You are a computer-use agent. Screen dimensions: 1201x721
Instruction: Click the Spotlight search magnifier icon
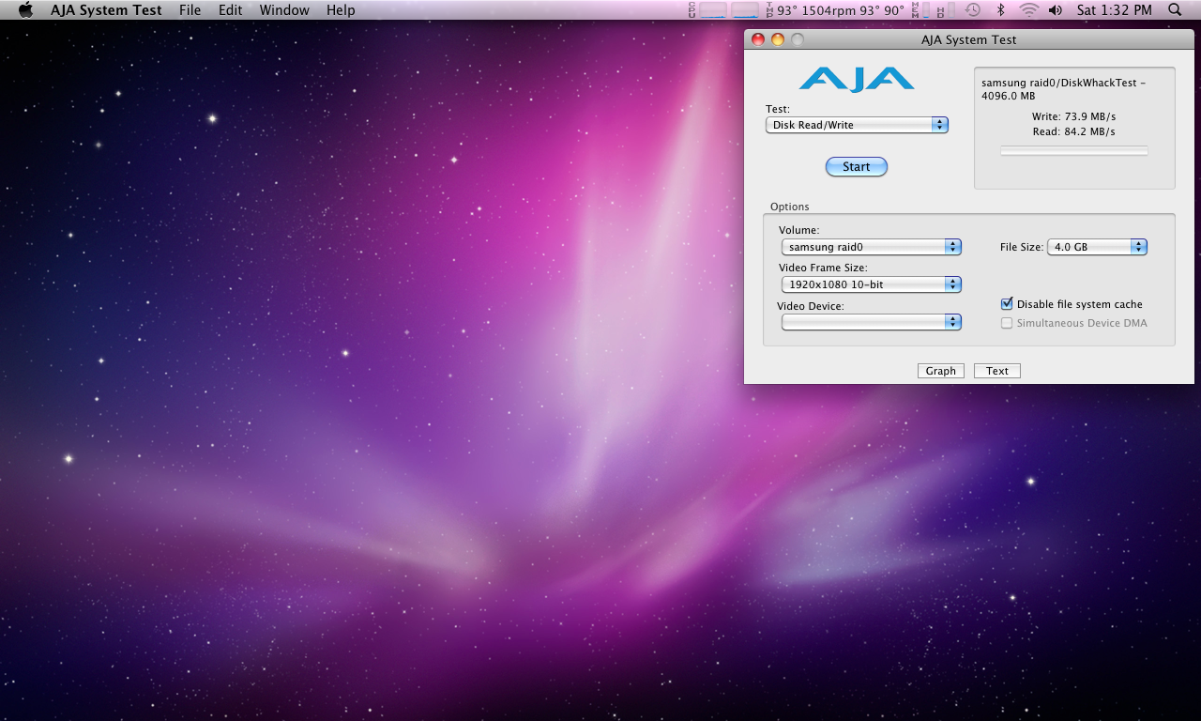click(x=1175, y=9)
